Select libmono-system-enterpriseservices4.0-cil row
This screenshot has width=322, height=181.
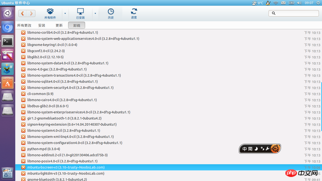[169, 112]
